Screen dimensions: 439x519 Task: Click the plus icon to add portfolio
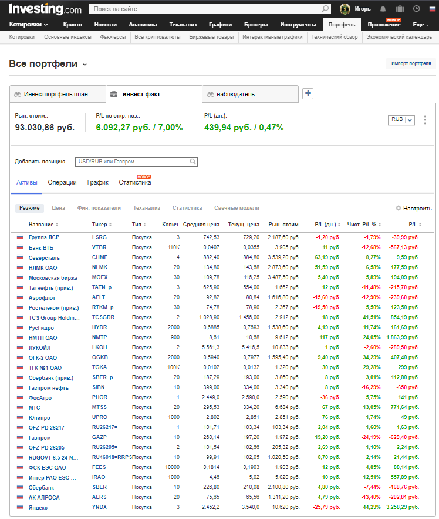(x=308, y=93)
